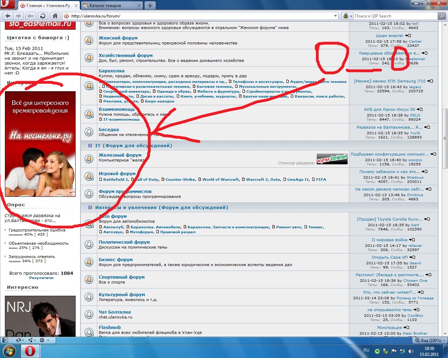Toggle the side panel button
Image resolution: width=448 pixels, height=358 pixels.
pos(5,340)
